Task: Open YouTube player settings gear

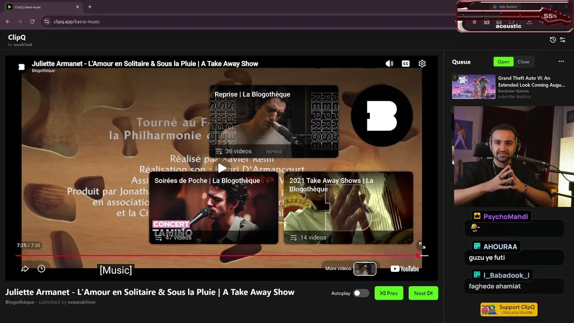Action: click(x=422, y=64)
